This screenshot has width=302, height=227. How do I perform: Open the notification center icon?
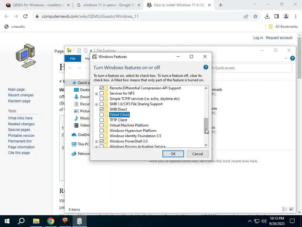click(292, 221)
